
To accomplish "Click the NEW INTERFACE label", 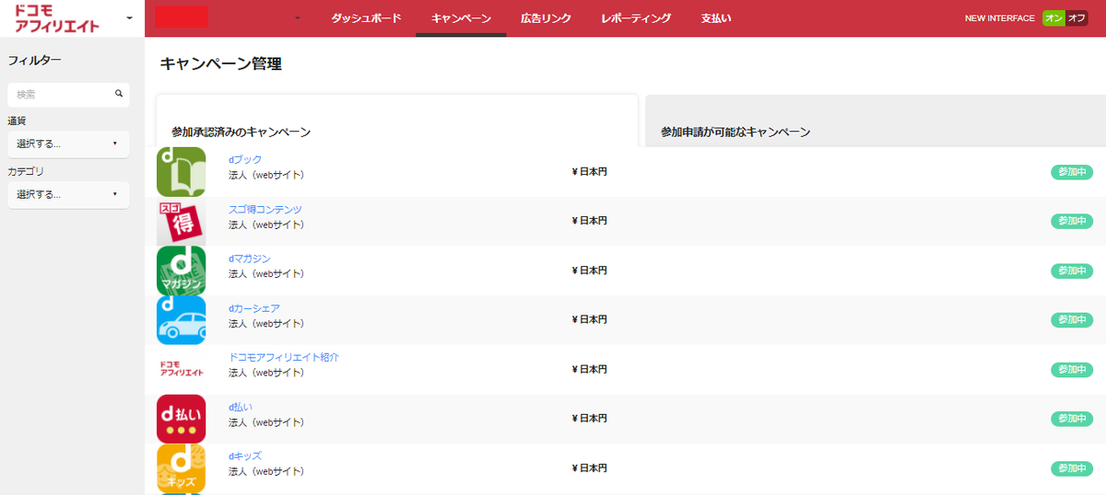I will point(999,18).
